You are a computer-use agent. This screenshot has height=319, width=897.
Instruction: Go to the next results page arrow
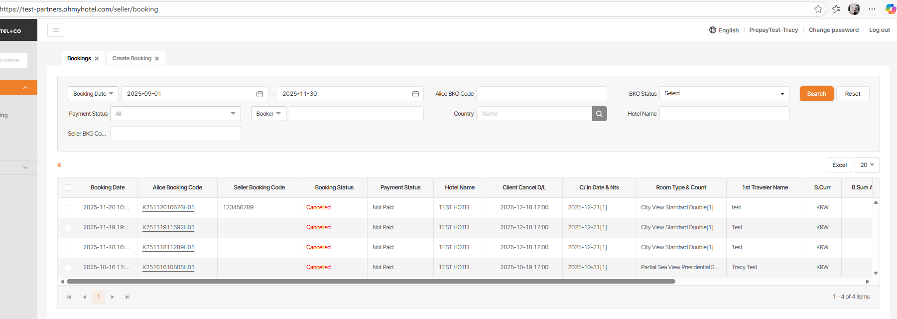pyautogui.click(x=113, y=297)
